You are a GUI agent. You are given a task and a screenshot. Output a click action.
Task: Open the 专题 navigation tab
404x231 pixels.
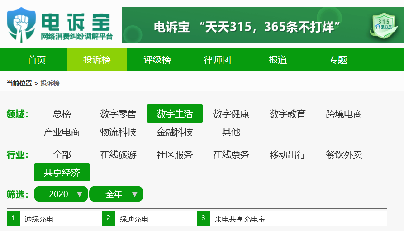(338, 60)
